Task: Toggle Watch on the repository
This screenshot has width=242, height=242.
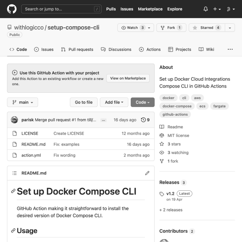Action: [x=132, y=28]
